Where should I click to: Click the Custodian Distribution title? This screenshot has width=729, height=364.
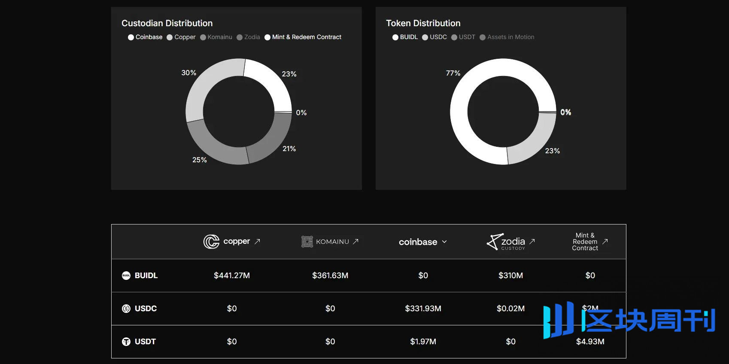(x=167, y=23)
